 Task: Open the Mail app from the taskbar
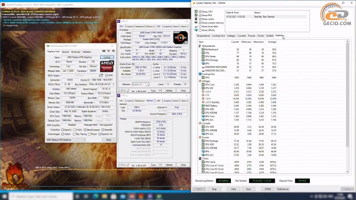pyautogui.click(x=123, y=196)
